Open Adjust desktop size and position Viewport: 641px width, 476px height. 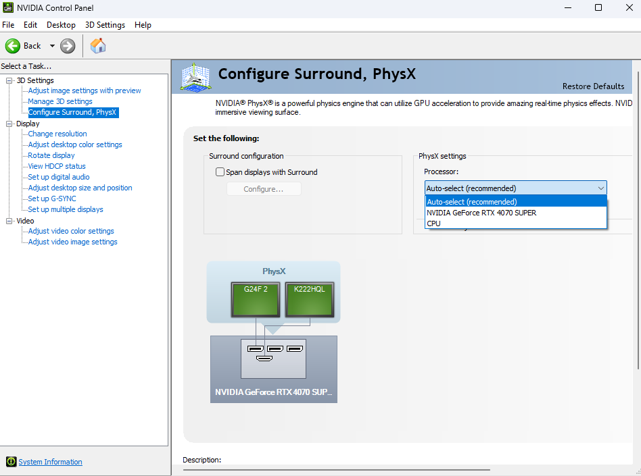point(80,188)
